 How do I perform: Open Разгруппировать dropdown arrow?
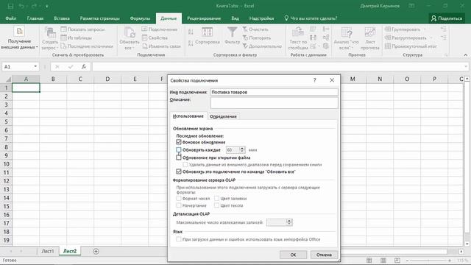point(431,38)
